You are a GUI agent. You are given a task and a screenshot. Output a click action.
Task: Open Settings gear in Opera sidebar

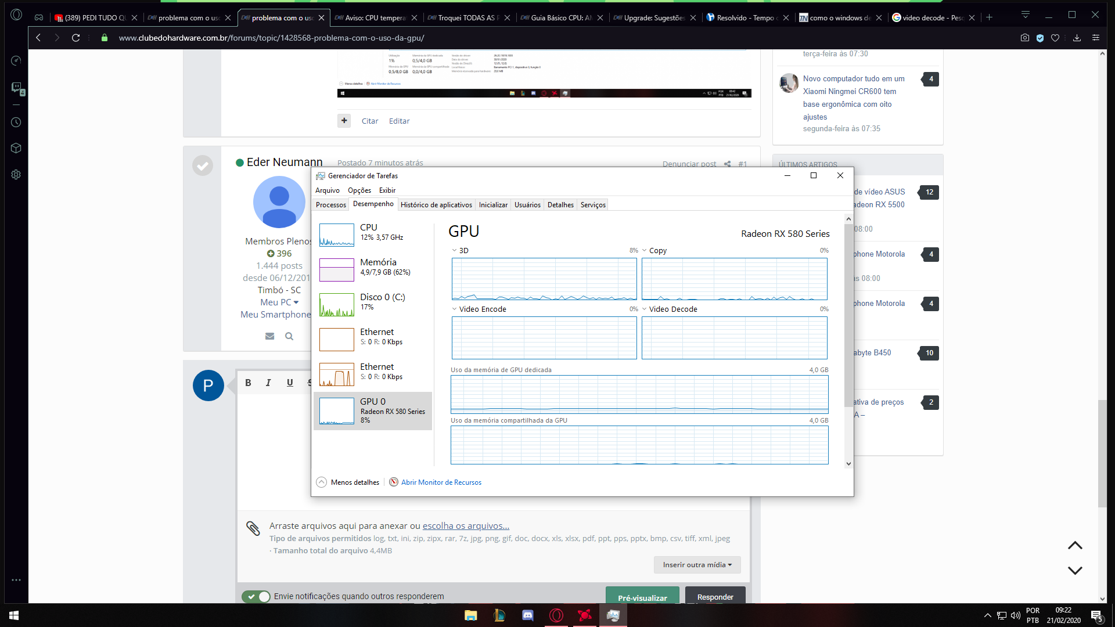pos(16,175)
